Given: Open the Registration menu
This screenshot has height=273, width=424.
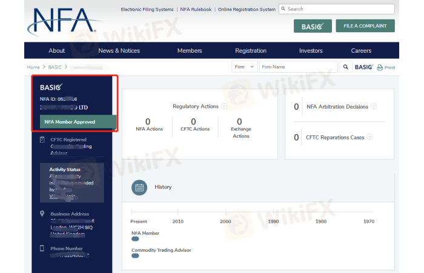Looking at the screenshot, I should tap(250, 50).
